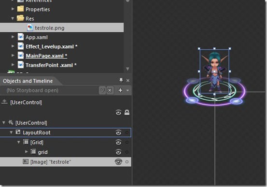Screen dimensions: 267x187
Task: Select testrole.png in project tree
Action: click(62, 27)
